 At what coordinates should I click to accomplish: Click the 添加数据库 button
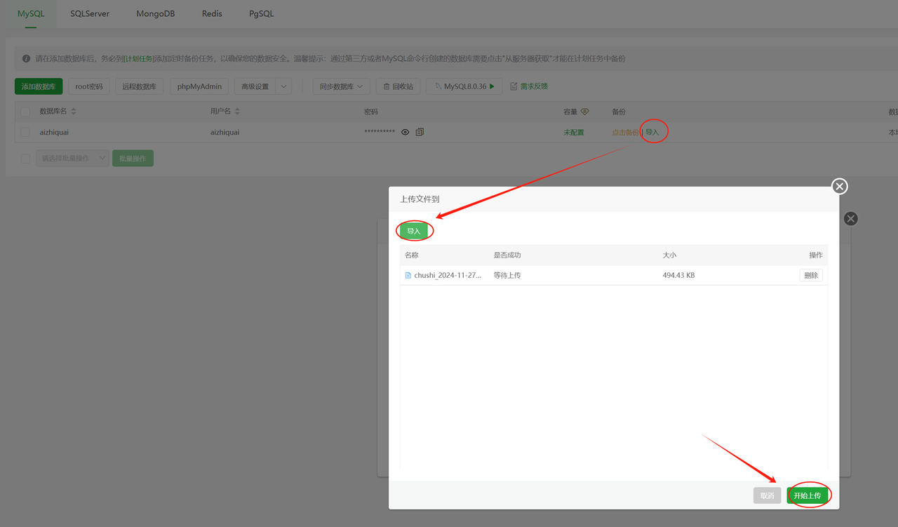click(x=39, y=86)
